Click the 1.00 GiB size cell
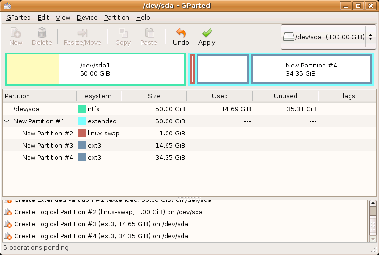This screenshot has width=379, height=255. coord(172,133)
